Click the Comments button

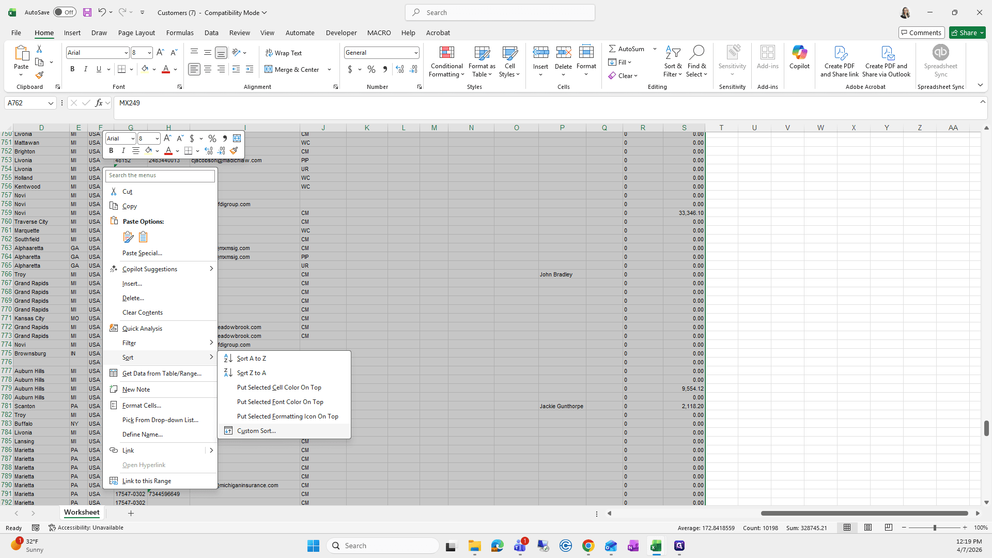tap(922, 33)
